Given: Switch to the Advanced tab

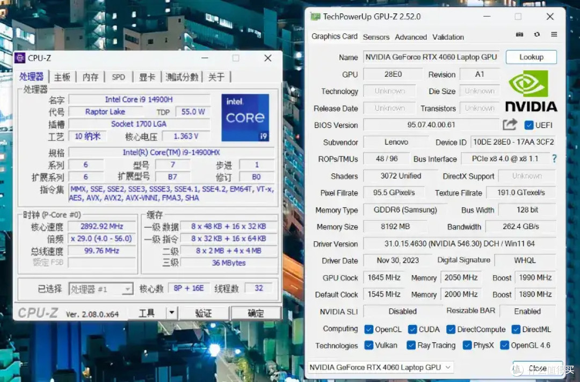Looking at the screenshot, I should click(x=411, y=37).
